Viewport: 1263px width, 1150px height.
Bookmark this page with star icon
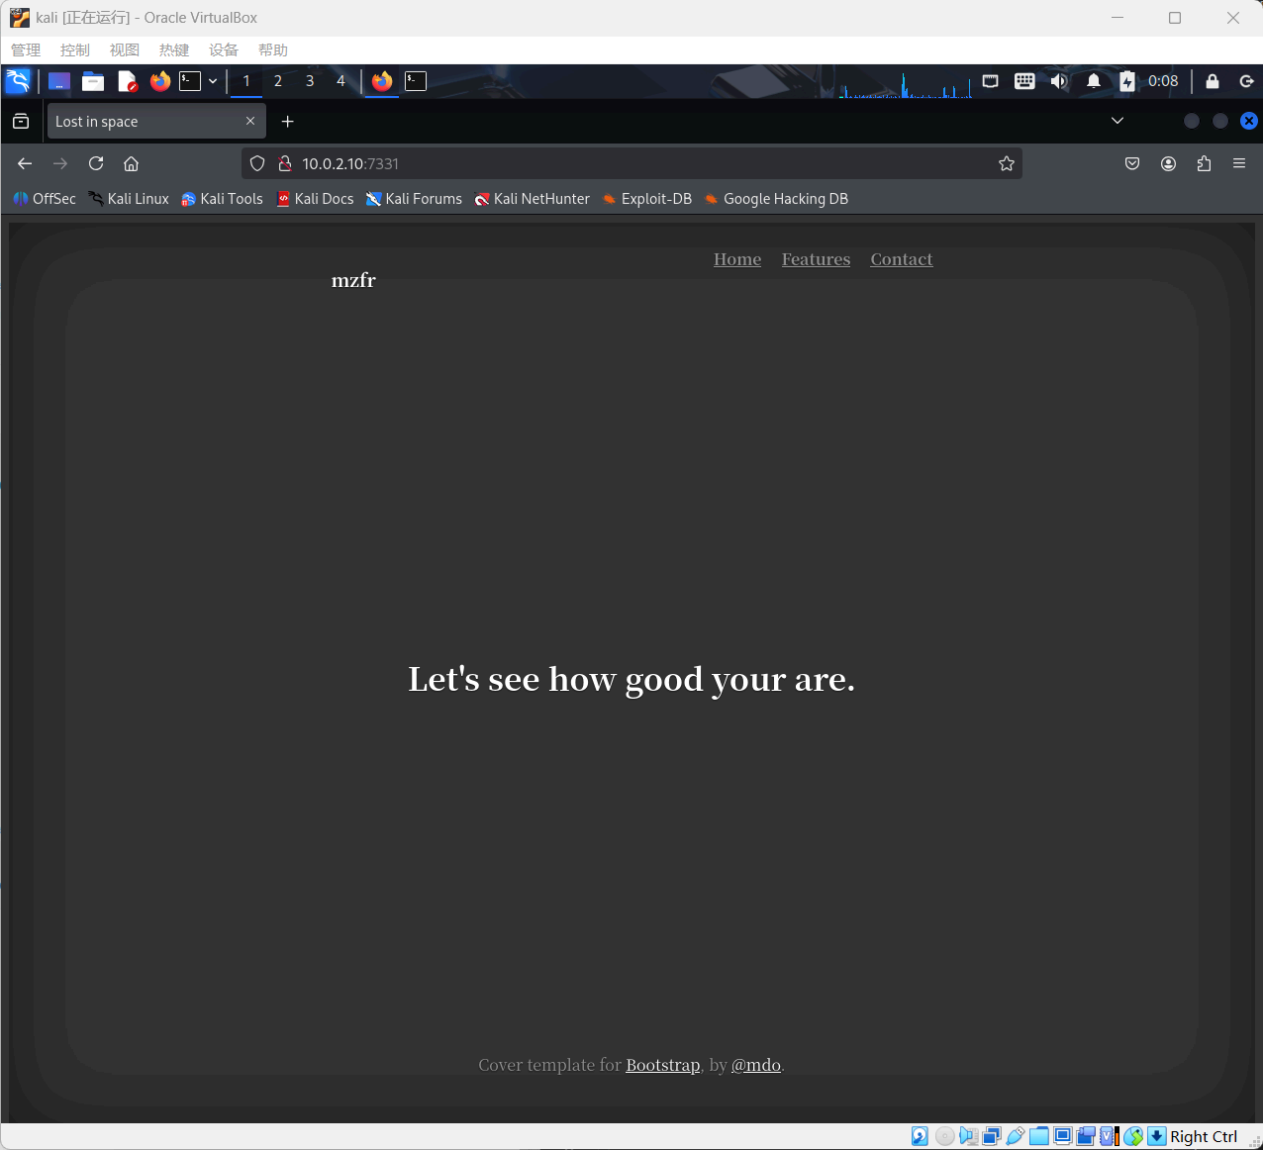tap(1006, 163)
